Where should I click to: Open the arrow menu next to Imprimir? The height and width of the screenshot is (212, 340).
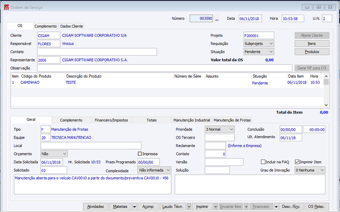(x=215, y=207)
